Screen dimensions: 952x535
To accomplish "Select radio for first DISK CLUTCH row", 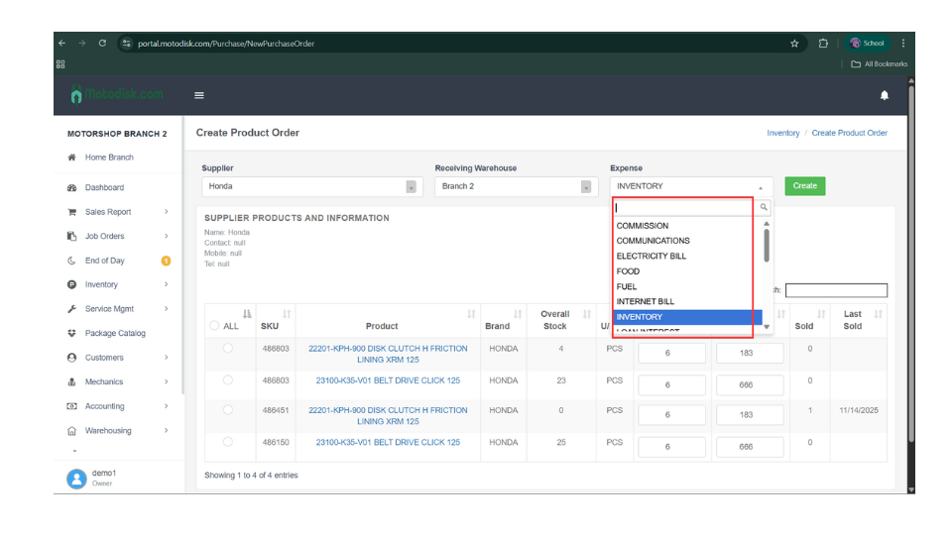I will pos(228,349).
